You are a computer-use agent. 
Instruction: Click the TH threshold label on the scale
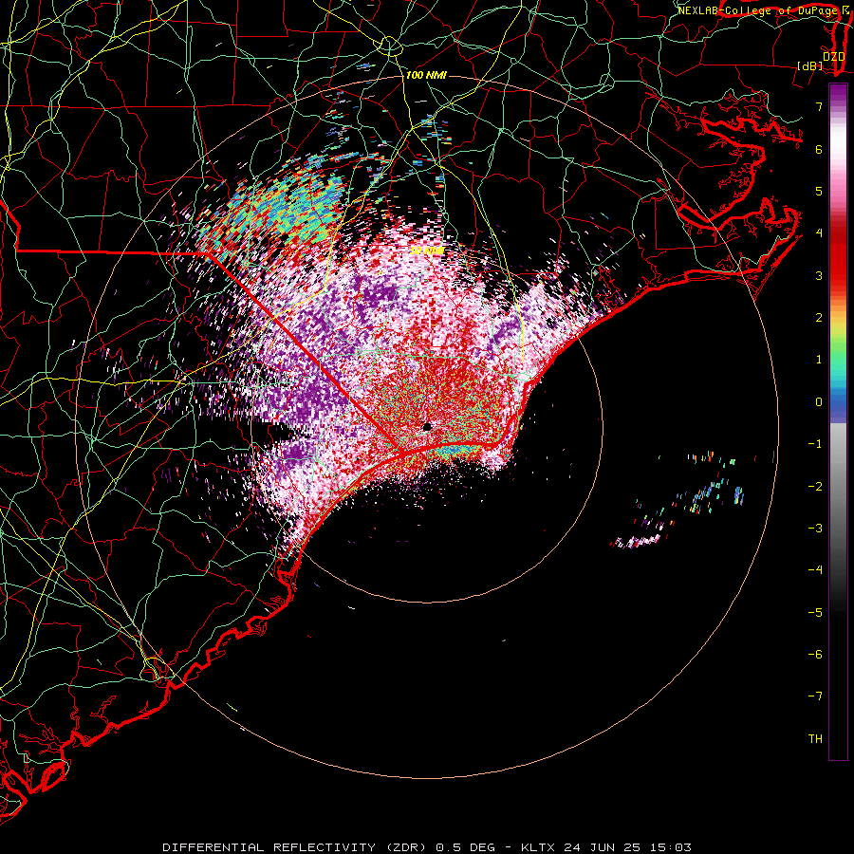pos(815,739)
